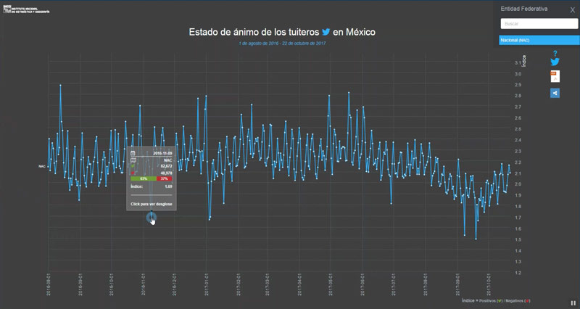Screen dimensions: 580x309
Task: Download the PDF document icon
Action: coord(555,76)
